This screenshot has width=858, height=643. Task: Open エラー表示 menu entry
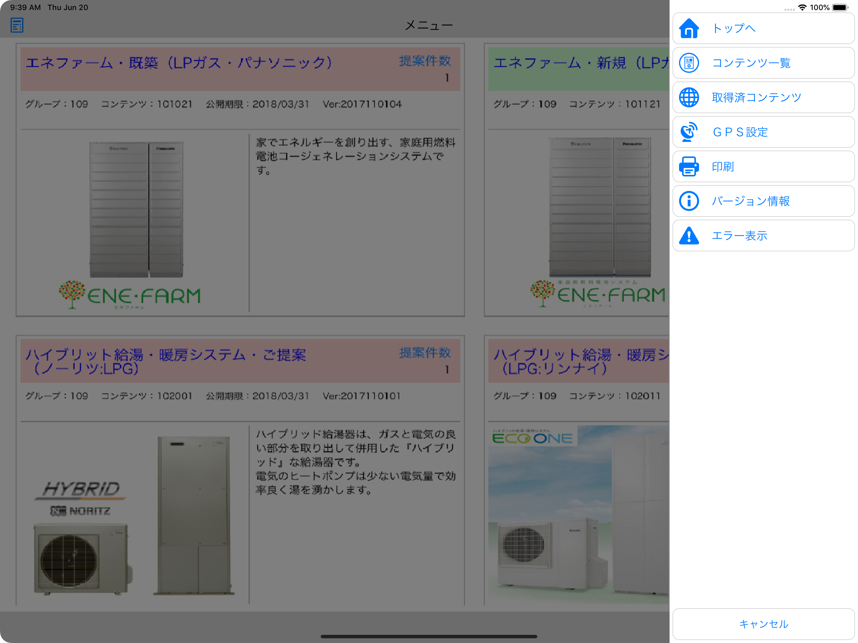pos(763,235)
